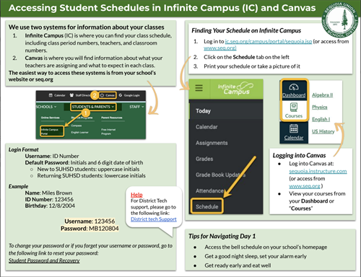Screen dimensions: 361x277
Task: Click the Free Internet Program entry
Action: [x=108, y=131]
